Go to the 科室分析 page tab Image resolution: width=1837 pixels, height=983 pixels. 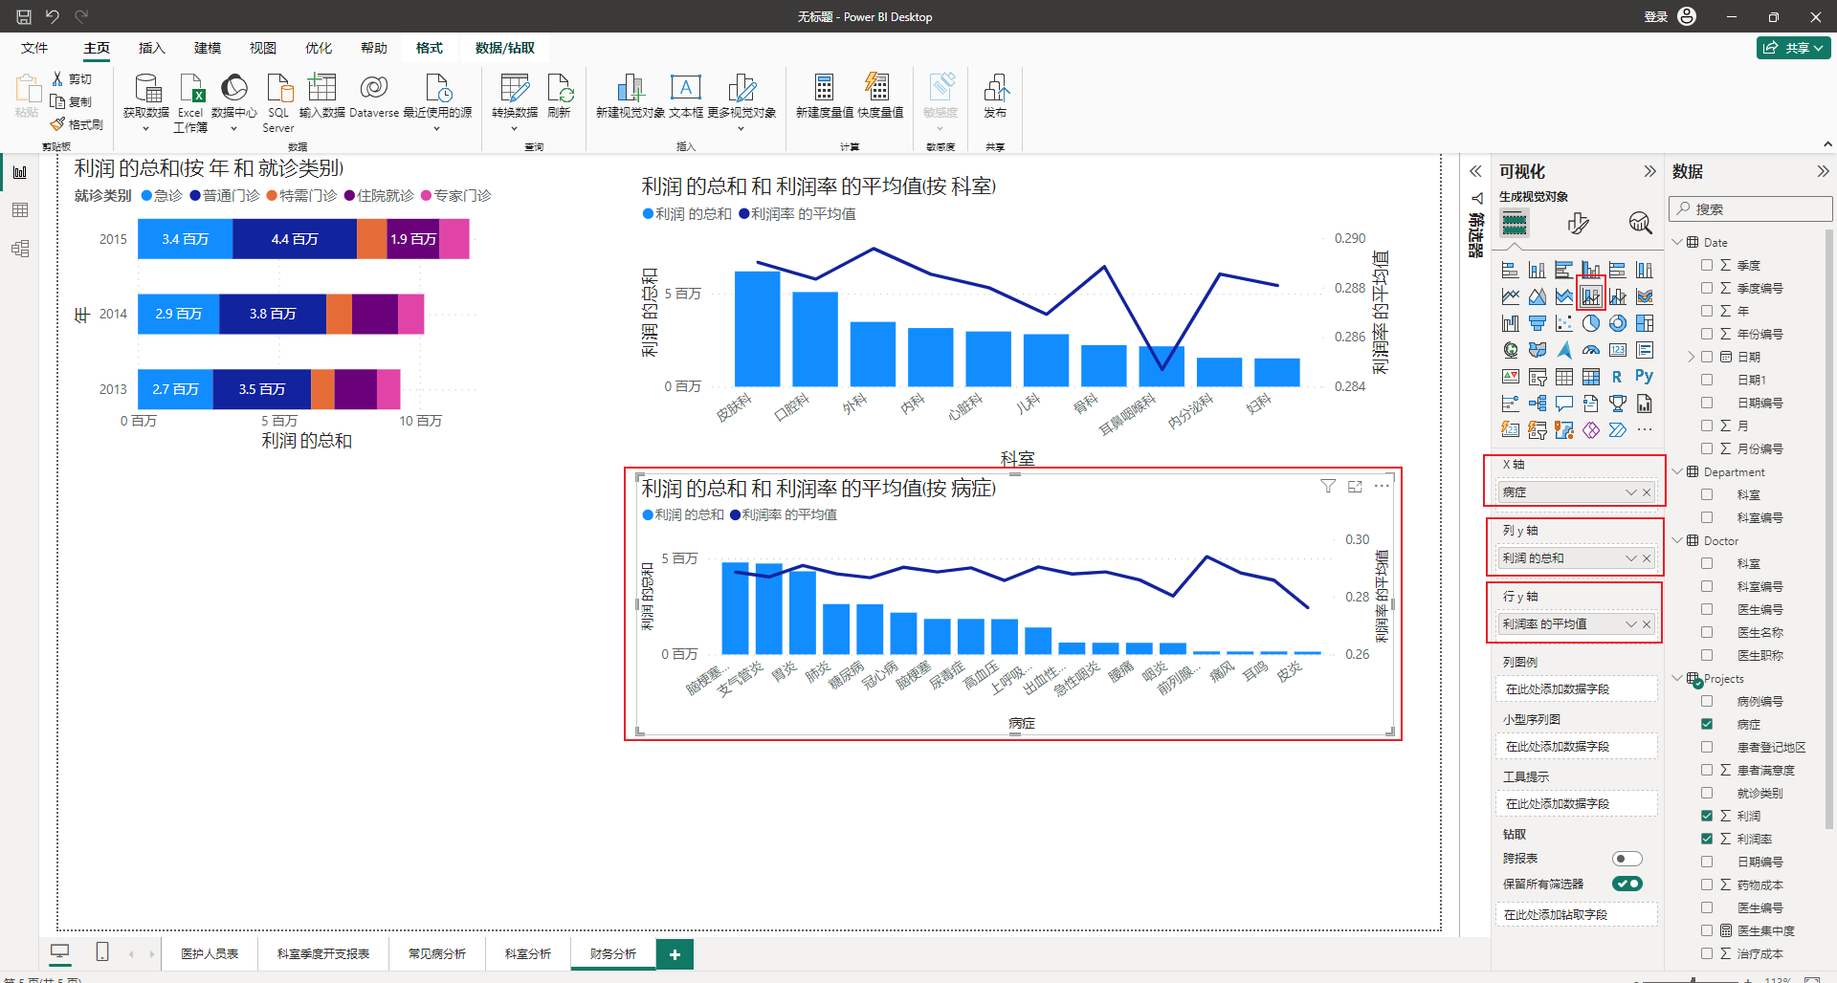coord(528,953)
